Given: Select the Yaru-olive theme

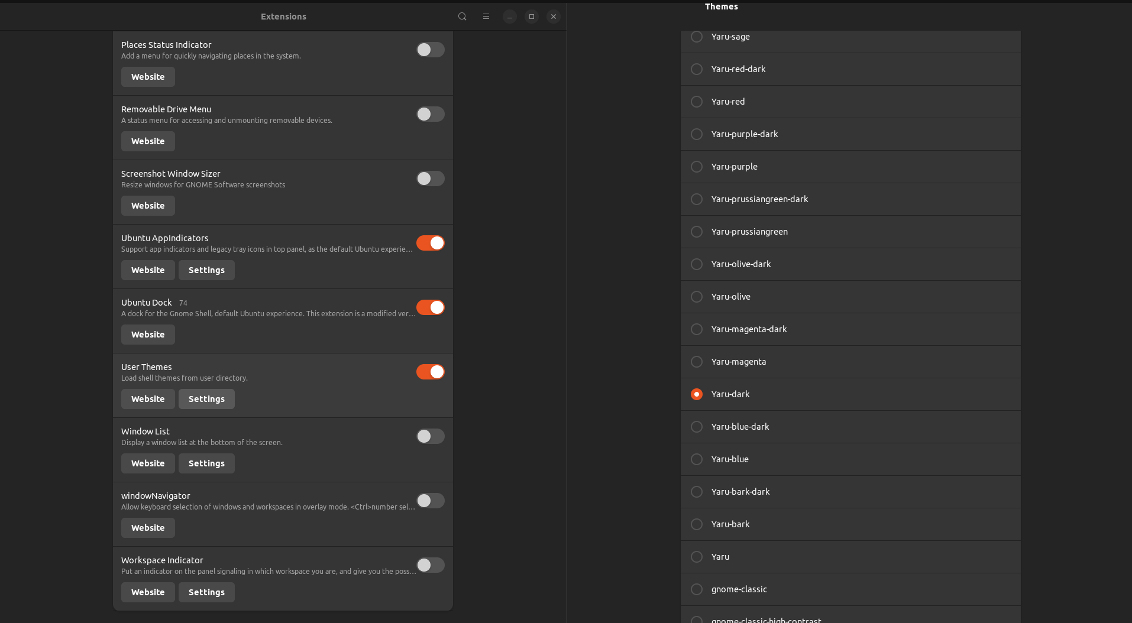Looking at the screenshot, I should (x=697, y=297).
